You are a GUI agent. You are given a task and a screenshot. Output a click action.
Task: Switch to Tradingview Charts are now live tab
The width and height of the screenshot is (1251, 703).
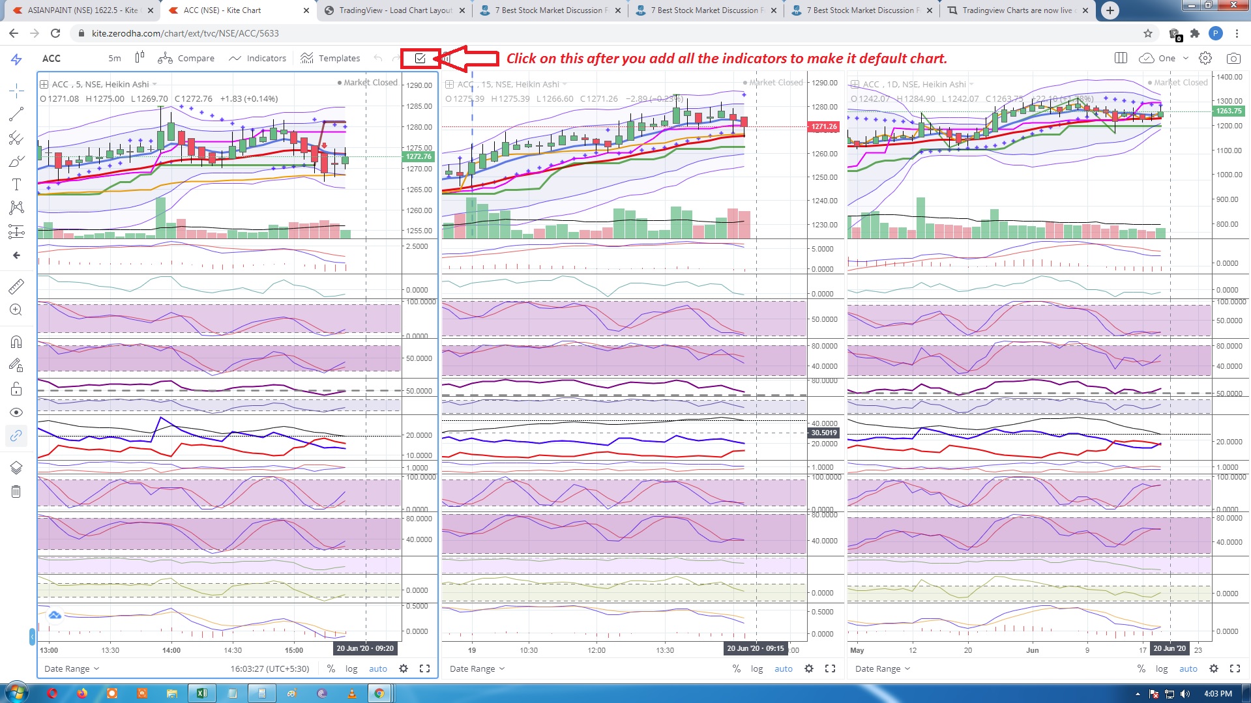point(1017,10)
